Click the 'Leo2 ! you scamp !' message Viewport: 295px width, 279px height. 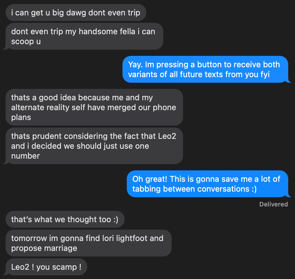(x=46, y=267)
